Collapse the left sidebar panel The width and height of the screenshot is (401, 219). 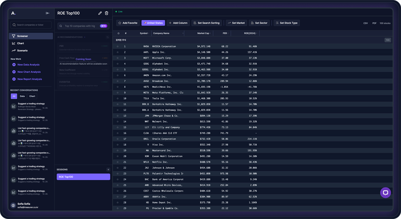point(47,13)
